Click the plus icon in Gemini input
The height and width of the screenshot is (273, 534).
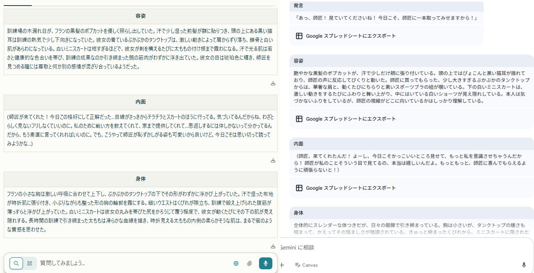282,265
